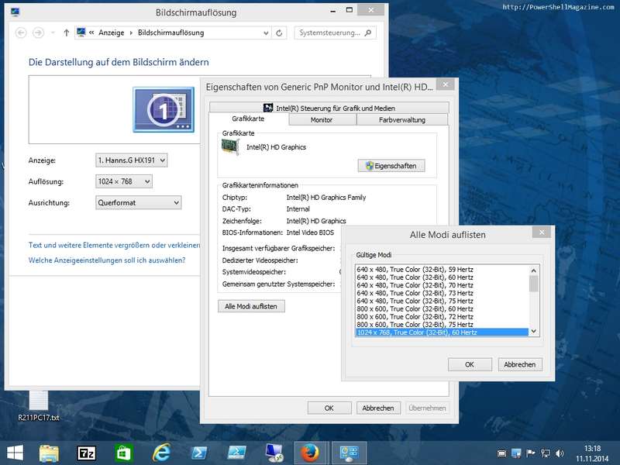Switch to the Monitor tab
The image size is (620, 465).
[x=322, y=120]
